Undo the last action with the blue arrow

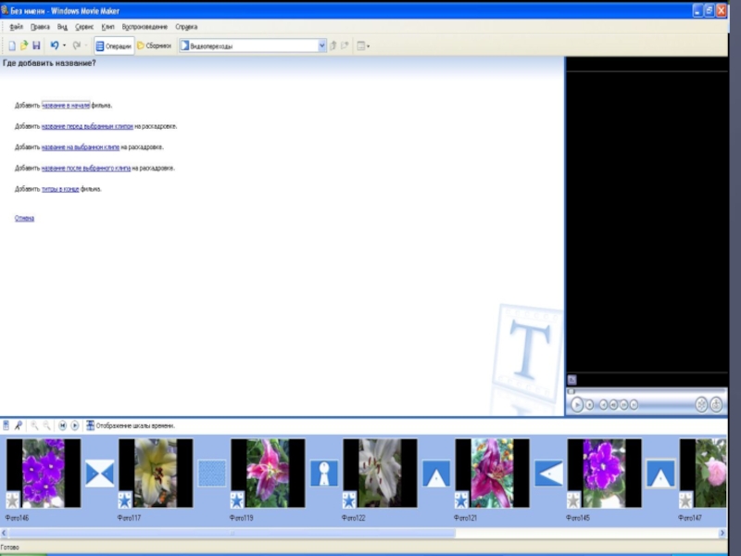tap(55, 45)
